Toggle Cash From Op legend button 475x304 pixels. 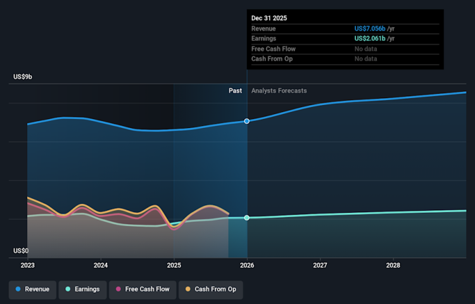(210, 289)
